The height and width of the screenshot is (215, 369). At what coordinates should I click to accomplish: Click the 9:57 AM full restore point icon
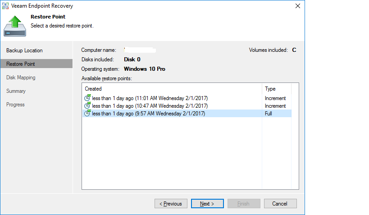click(x=88, y=114)
